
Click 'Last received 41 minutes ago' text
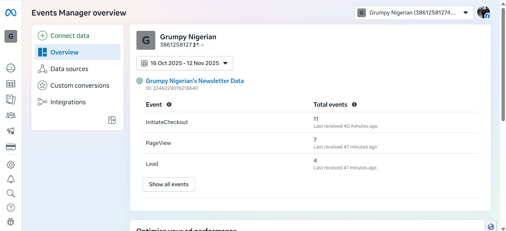(x=345, y=168)
